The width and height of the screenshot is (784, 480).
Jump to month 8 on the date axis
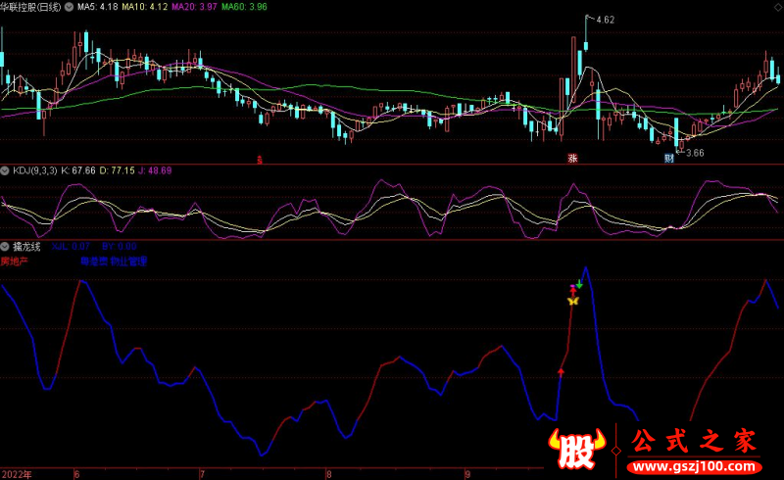(328, 474)
